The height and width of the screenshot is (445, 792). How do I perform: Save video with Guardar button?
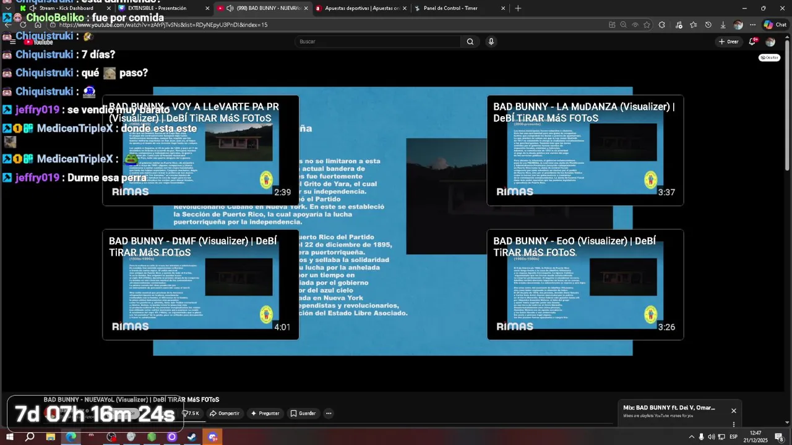[303, 413]
